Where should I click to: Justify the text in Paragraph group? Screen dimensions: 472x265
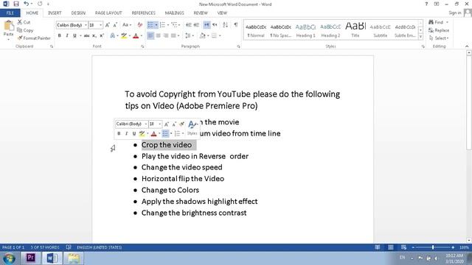173,36
